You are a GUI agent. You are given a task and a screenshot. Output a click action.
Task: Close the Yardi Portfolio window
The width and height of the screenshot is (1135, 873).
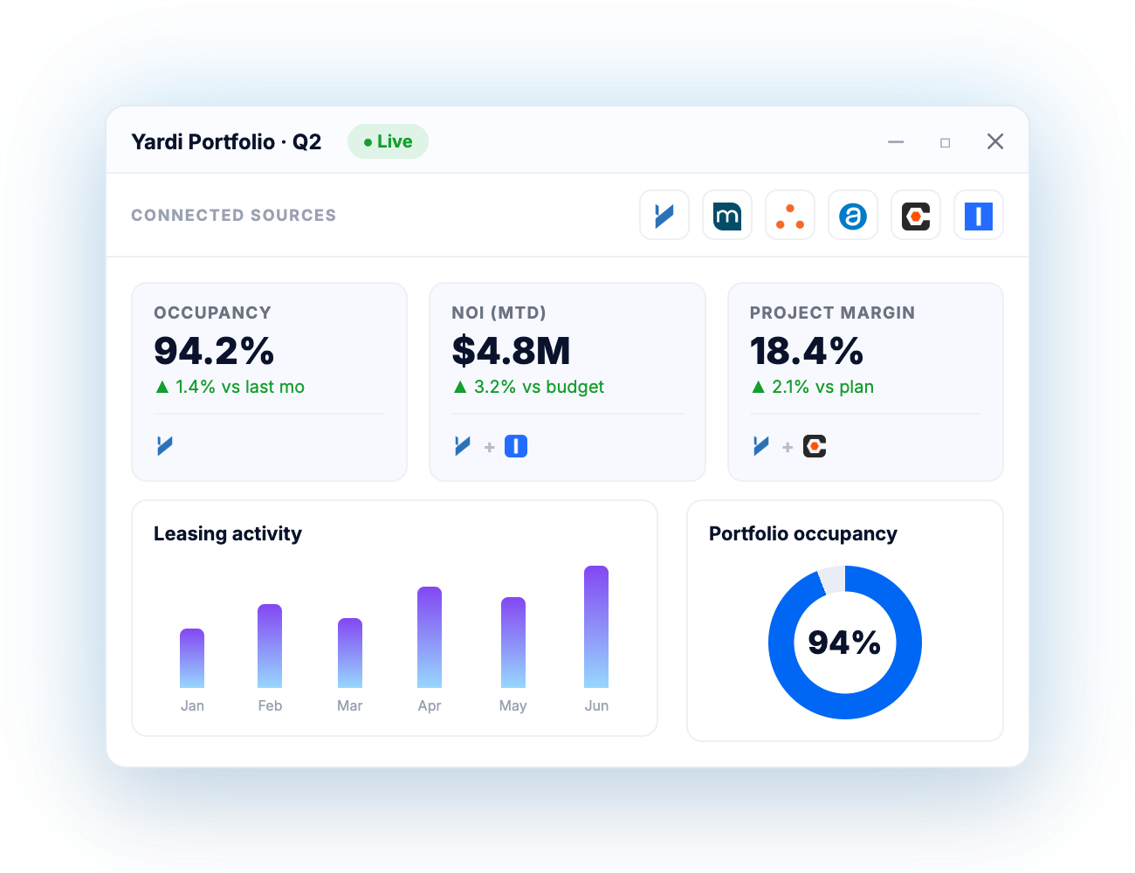pyautogui.click(x=995, y=141)
